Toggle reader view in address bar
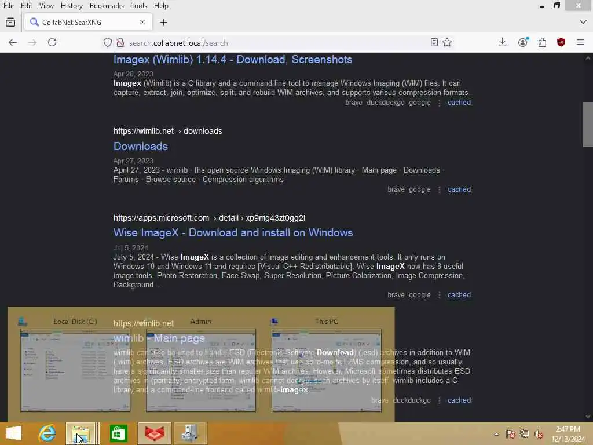 click(x=434, y=42)
